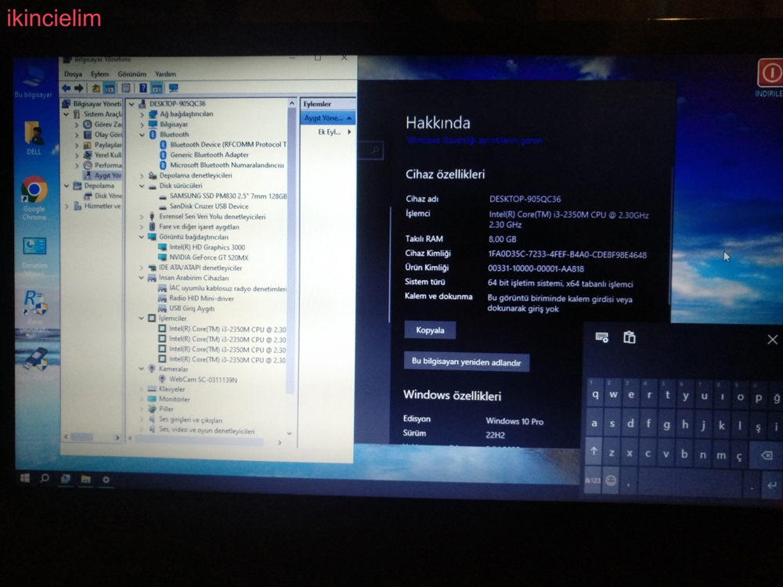Screen dimensions: 783x587
Task: Expand Hizmetler ve Uygulamalar in left tree
Action: coord(67,206)
